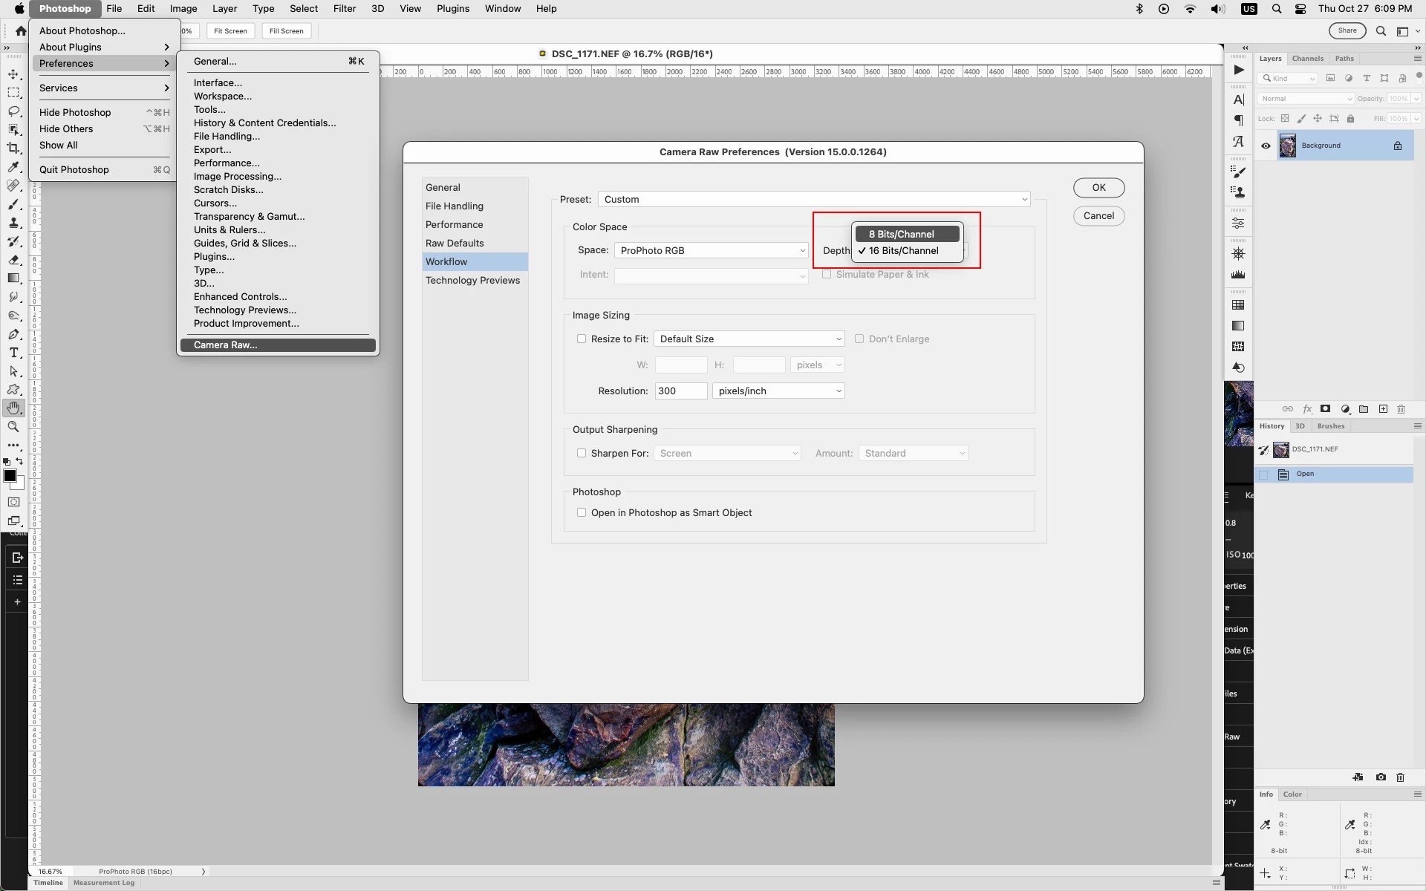Viewport: 1426px width, 891px height.
Task: Enable Sharpen For checkbox
Action: tap(582, 453)
